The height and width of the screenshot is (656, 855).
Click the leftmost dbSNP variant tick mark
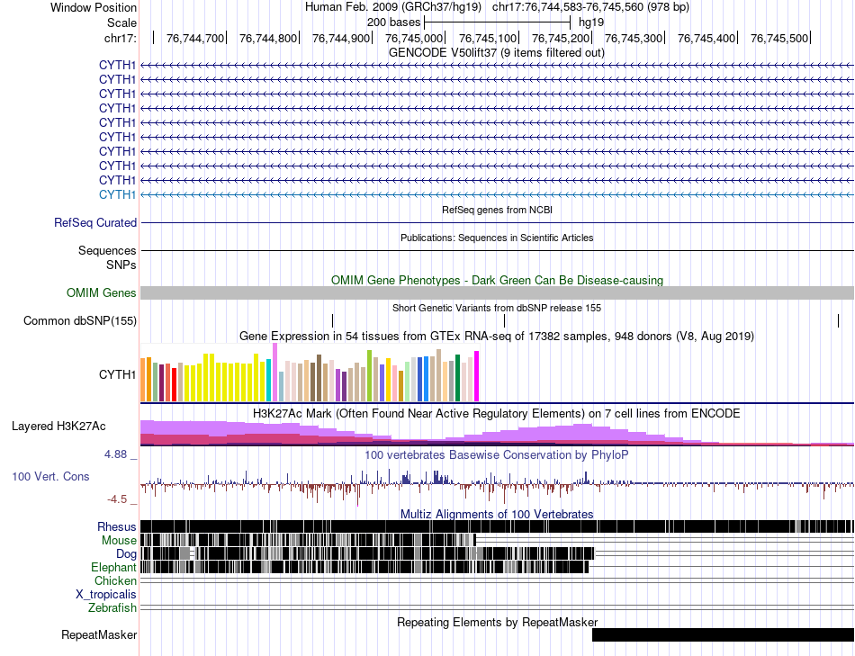333,320
